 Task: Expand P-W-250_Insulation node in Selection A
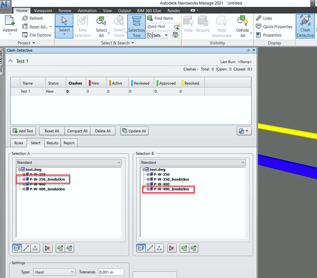24,180
